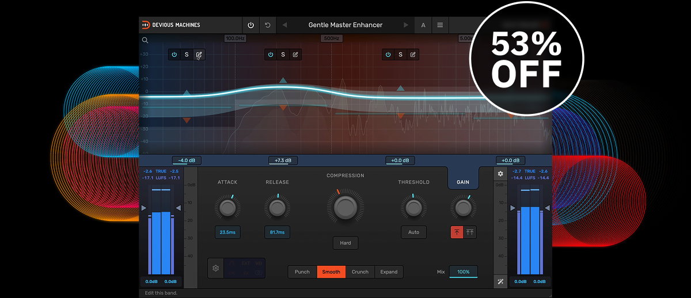
Task: Open advanced settings gear near Punch
Action: (x=216, y=268)
